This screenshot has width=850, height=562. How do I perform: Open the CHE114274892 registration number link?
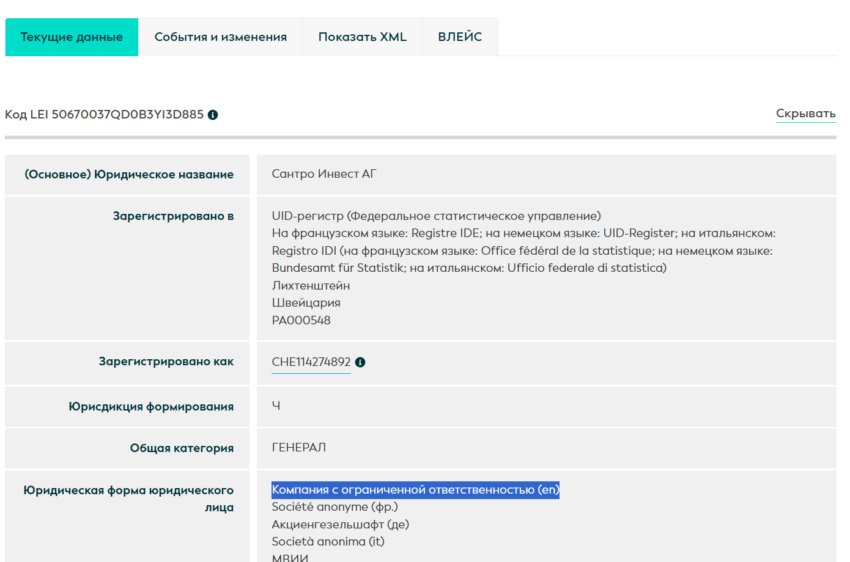(311, 362)
